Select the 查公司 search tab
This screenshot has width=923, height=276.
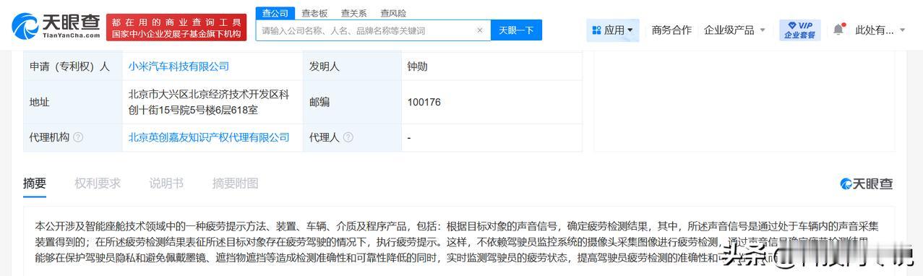(275, 13)
